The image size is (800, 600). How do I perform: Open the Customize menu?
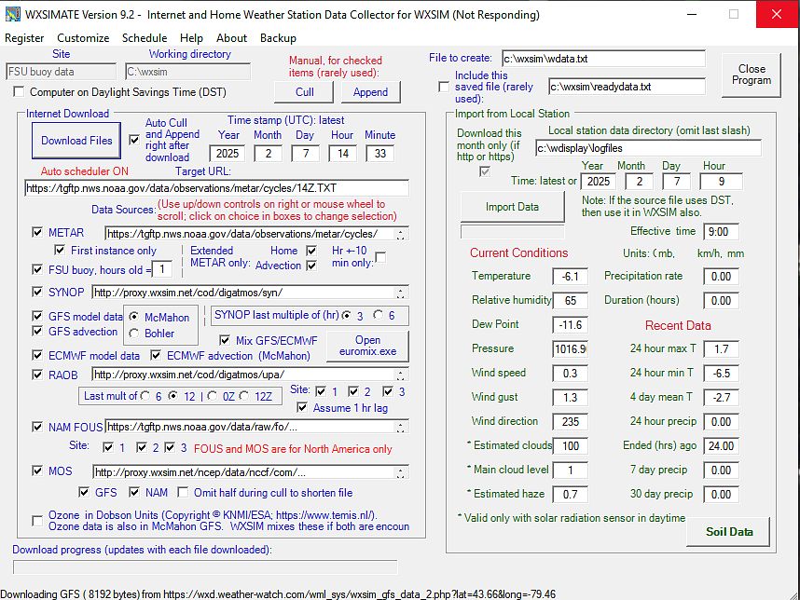coord(83,38)
